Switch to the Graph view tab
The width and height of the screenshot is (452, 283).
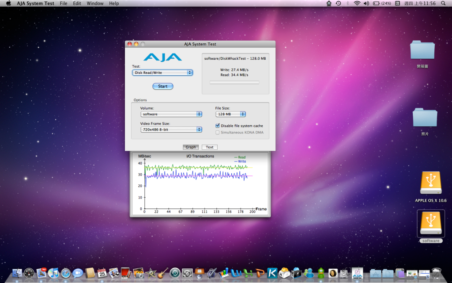(191, 147)
